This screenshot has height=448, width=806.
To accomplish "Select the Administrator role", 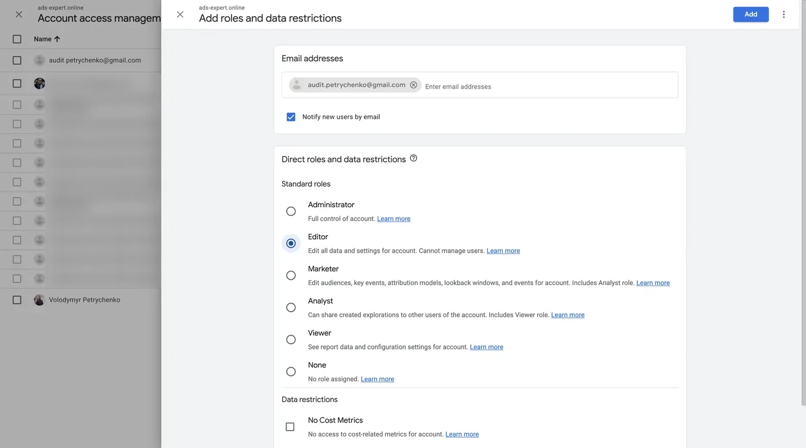I will pos(291,211).
